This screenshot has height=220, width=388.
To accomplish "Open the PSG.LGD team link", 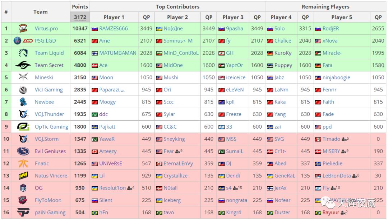I will [45, 40].
